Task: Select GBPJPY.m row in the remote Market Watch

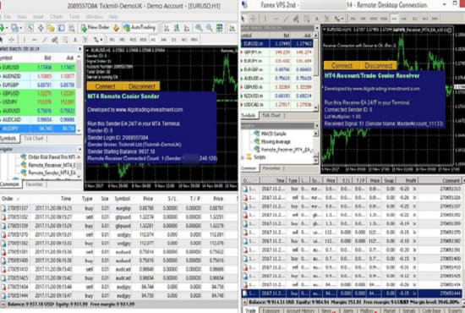Action: 276,52
